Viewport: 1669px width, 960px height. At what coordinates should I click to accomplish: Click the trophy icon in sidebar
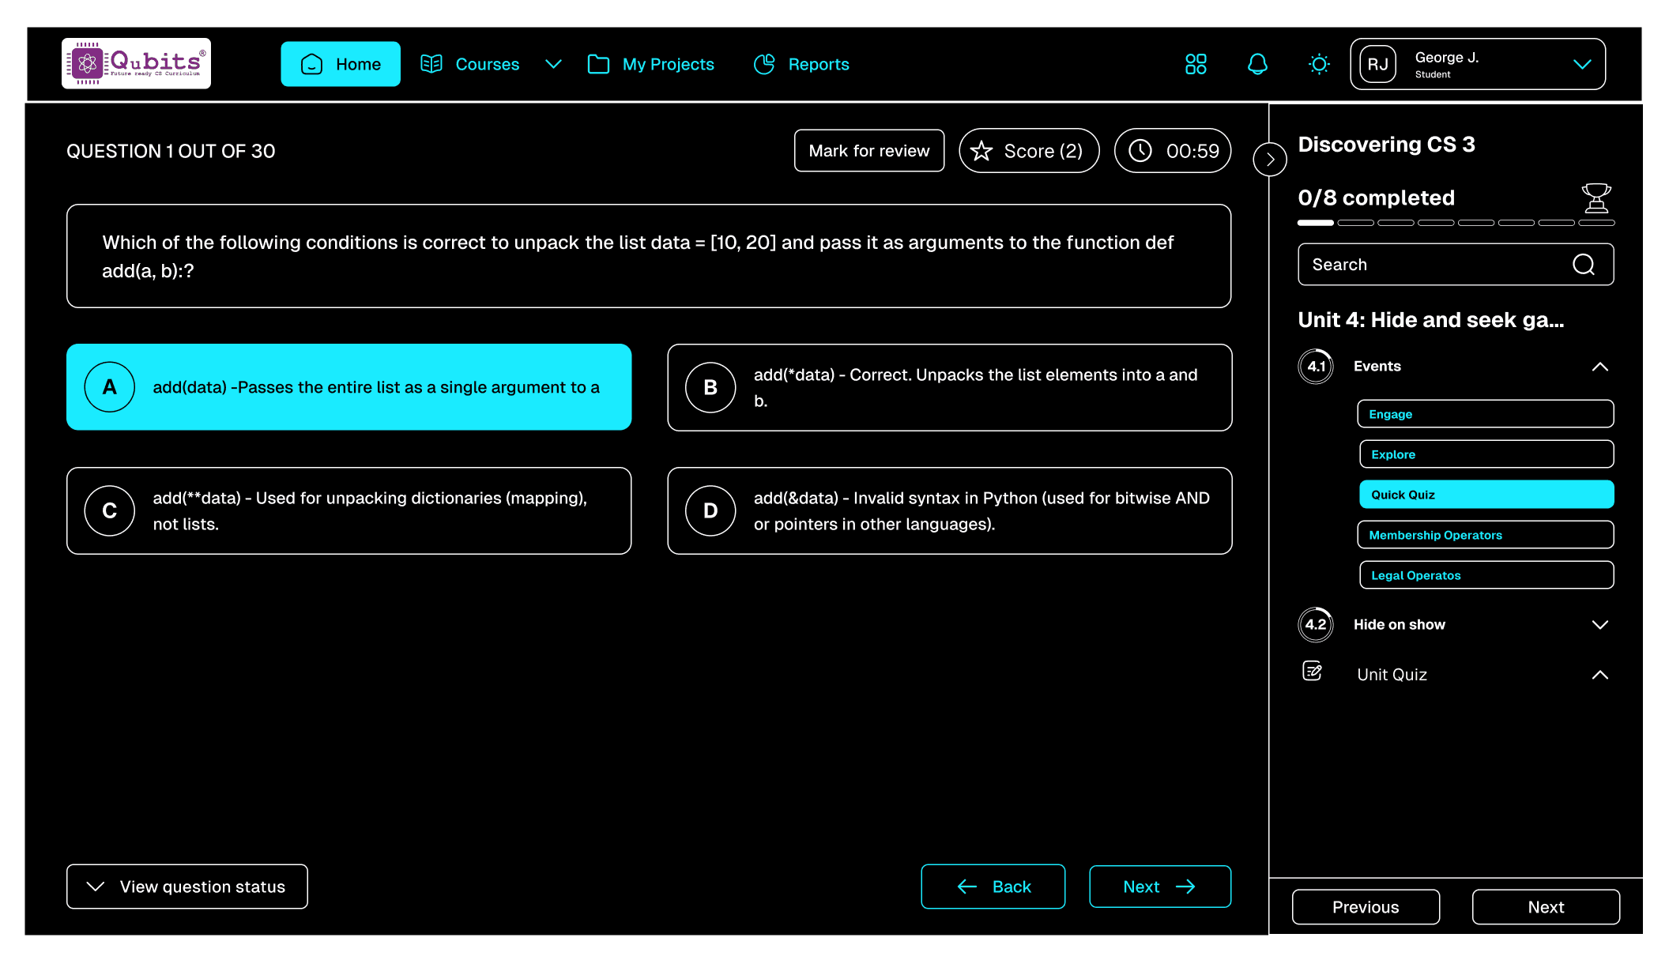1596,198
